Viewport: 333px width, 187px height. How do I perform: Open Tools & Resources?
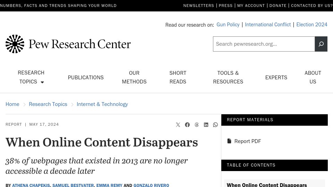tap(228, 77)
